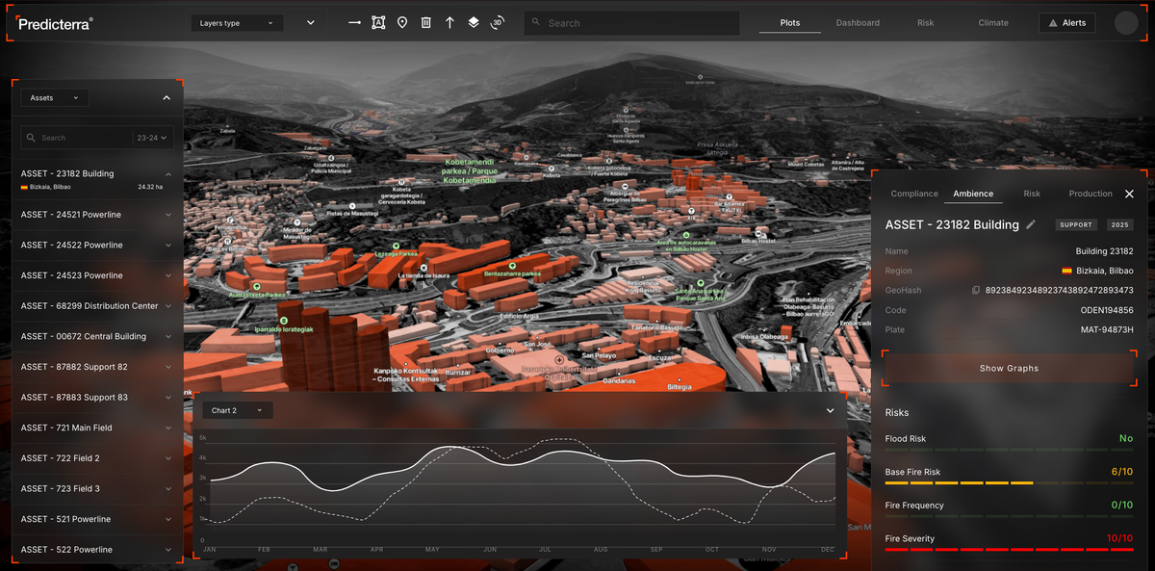Toggle the 3D view mode

click(x=498, y=22)
